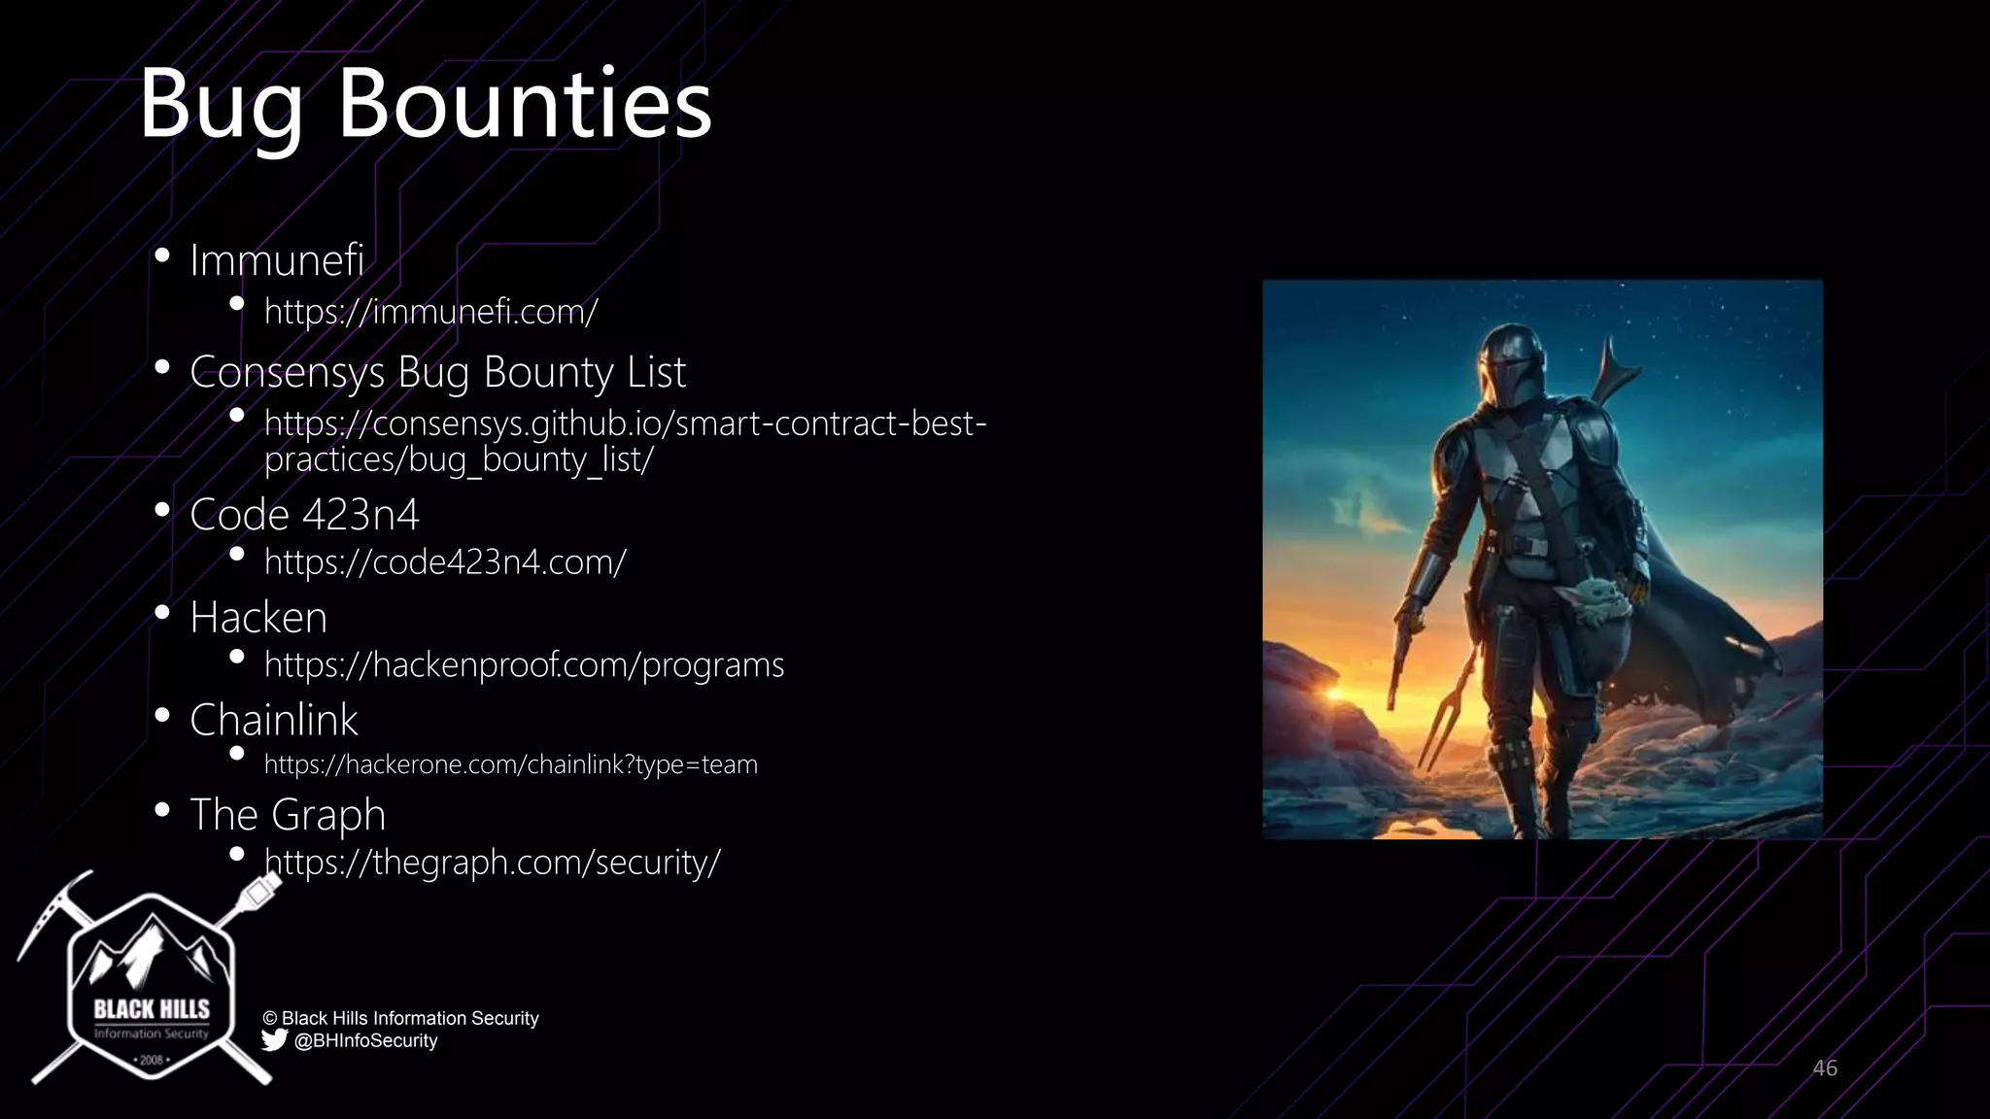This screenshot has height=1119, width=1990.
Task: Open the hackerone.com/chainlink link
Action: [x=510, y=764]
